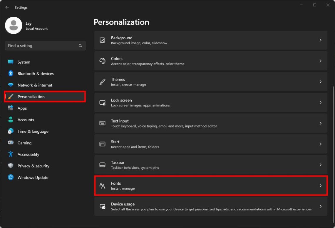
Task: Open Lock screen settings
Action: 210,102
